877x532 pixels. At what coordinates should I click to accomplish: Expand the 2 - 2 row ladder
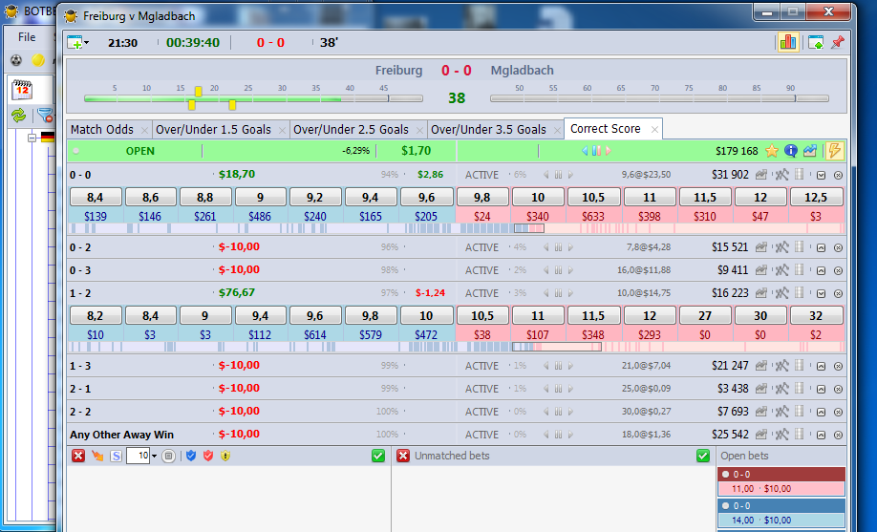821,412
